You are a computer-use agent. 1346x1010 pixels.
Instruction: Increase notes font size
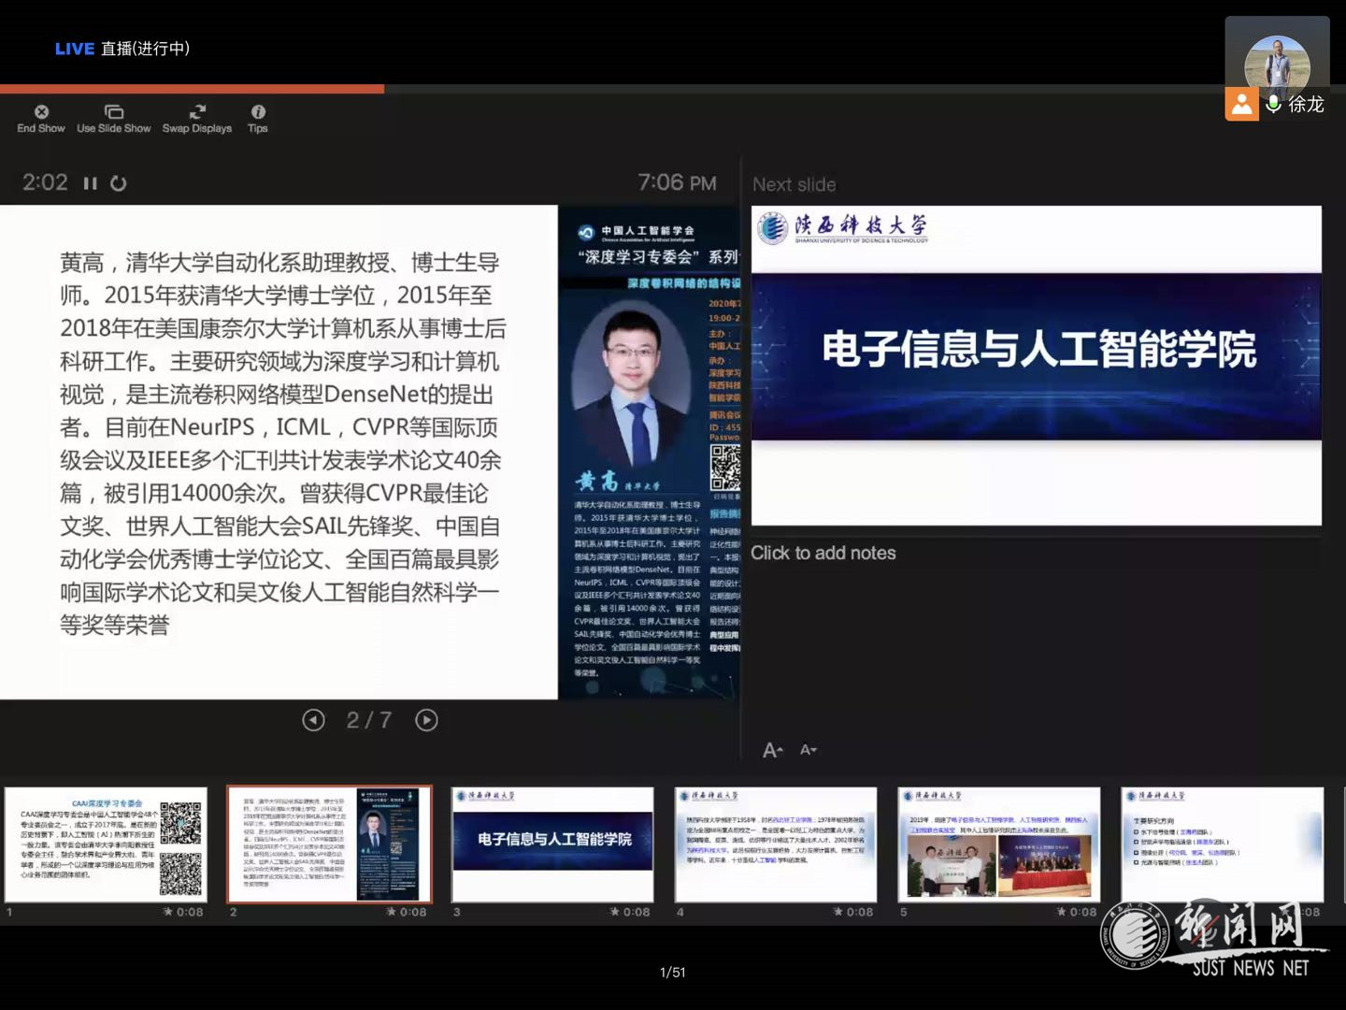tap(772, 750)
